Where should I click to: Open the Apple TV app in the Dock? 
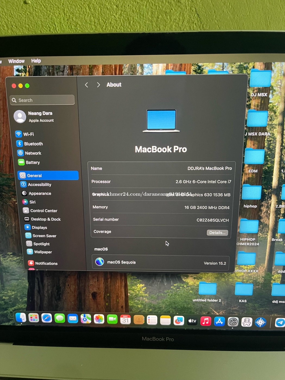192,321
